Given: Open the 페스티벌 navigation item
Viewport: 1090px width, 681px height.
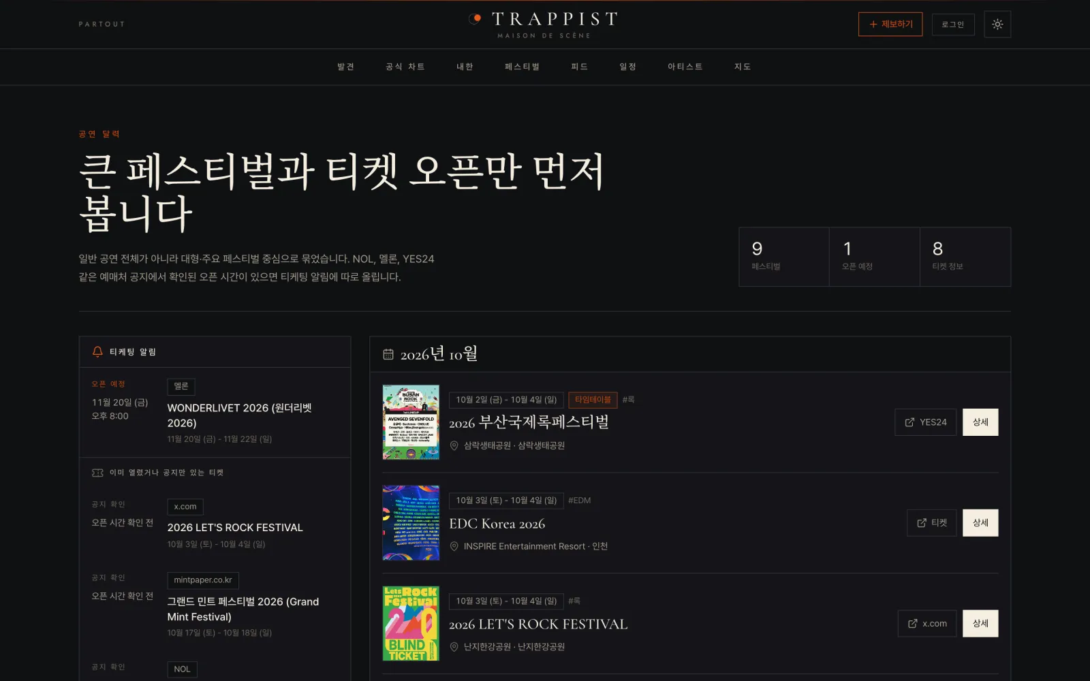Looking at the screenshot, I should pos(523,67).
